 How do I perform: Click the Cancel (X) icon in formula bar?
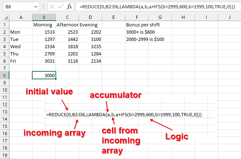(x=53, y=7)
